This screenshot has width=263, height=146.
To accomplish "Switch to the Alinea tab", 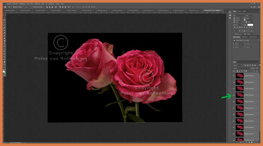I will (x=239, y=11).
